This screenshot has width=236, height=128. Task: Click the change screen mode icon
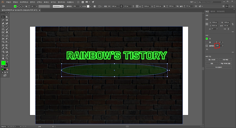(x=5, y=75)
